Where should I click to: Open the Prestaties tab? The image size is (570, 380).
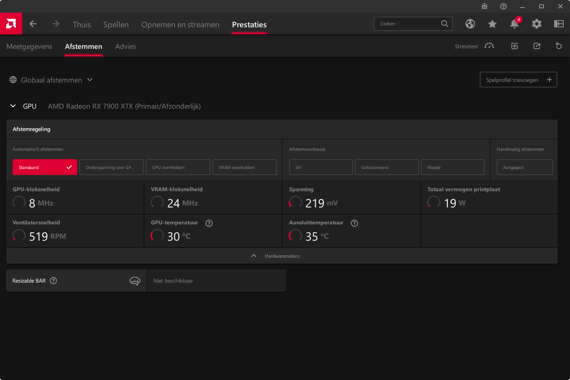(249, 25)
